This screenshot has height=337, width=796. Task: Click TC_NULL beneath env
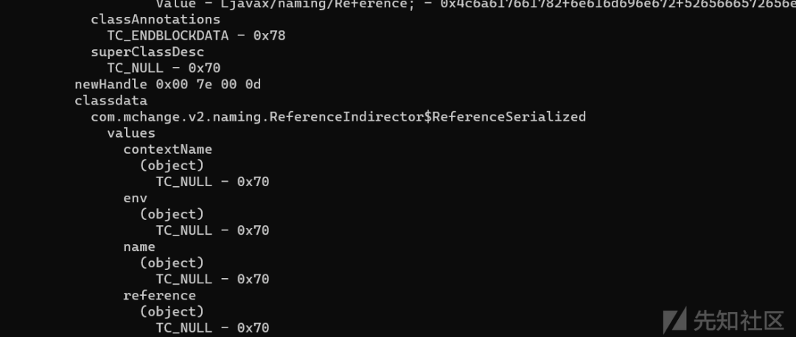coord(212,230)
